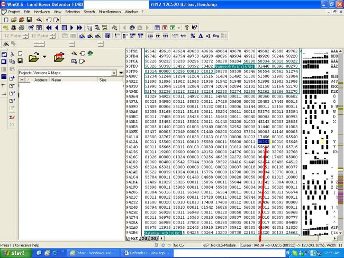Open Inbox - Windows Live taskbar item
This screenshot has width=344, height=258.
(93, 253)
